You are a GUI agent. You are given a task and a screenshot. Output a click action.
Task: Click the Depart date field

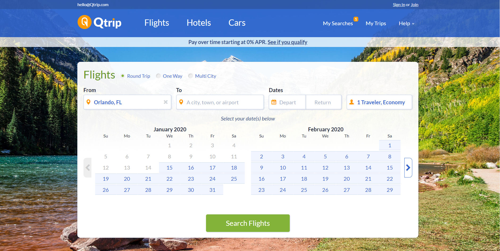[287, 102]
